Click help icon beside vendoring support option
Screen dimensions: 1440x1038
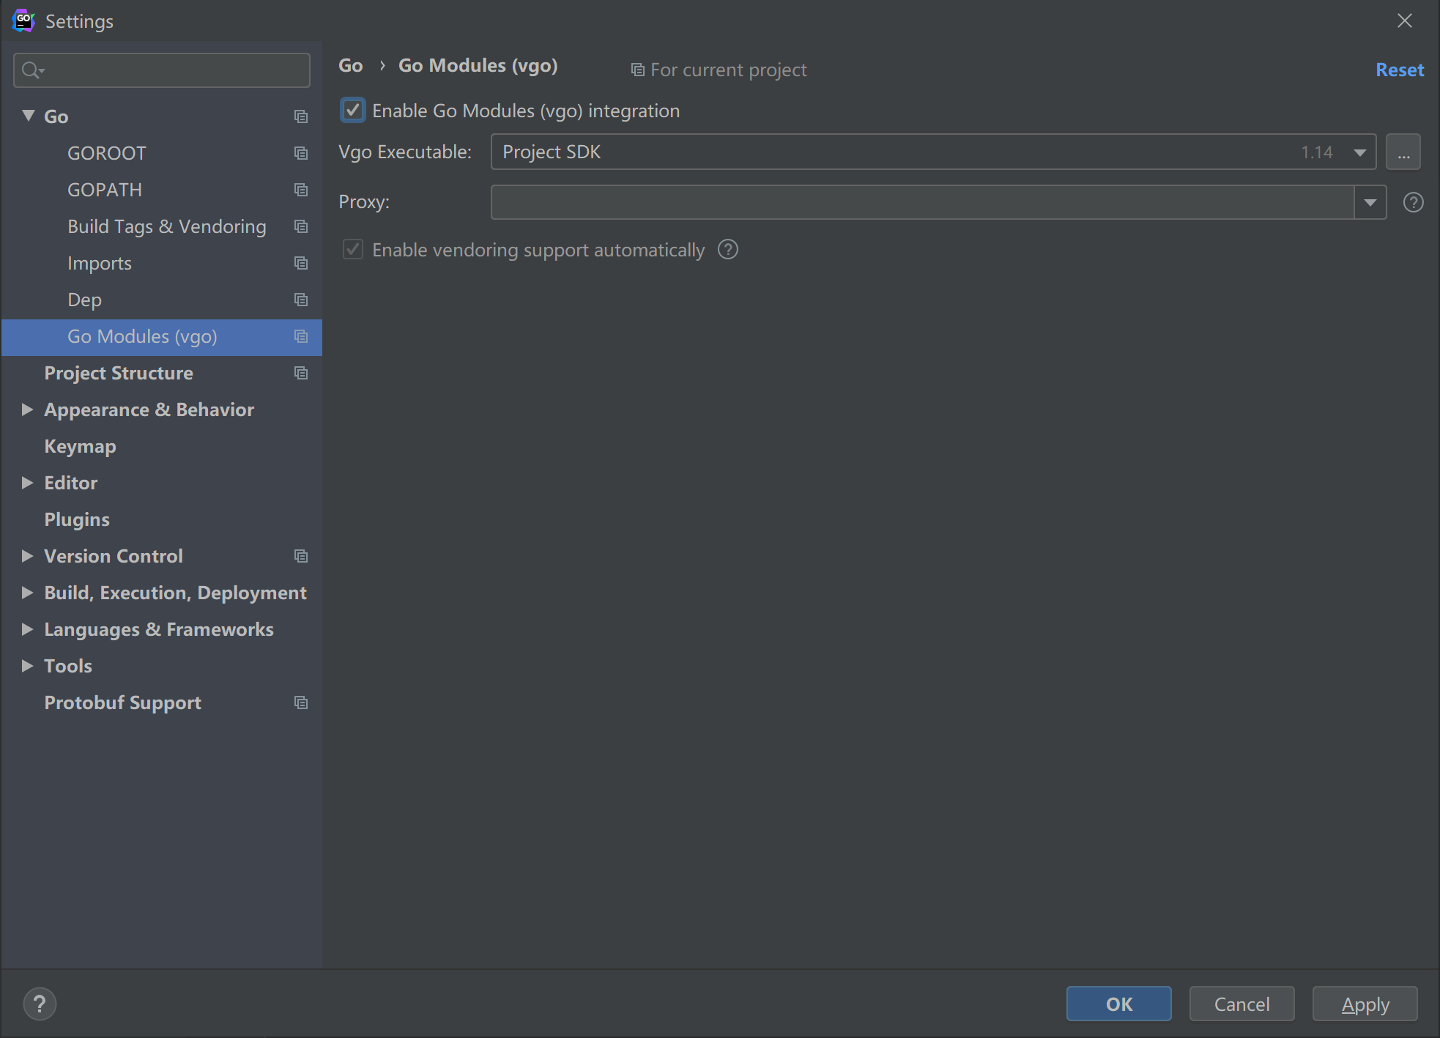pyautogui.click(x=727, y=250)
